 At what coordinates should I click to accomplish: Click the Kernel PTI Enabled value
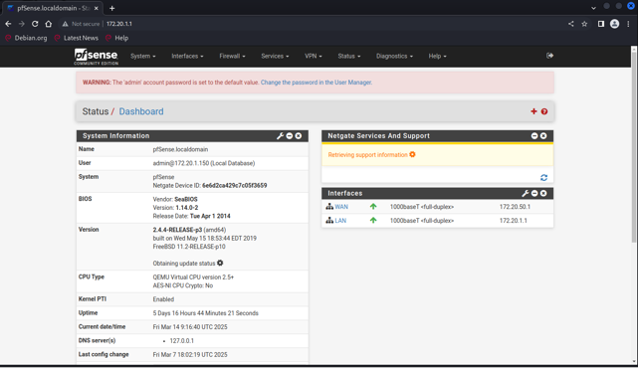point(163,299)
